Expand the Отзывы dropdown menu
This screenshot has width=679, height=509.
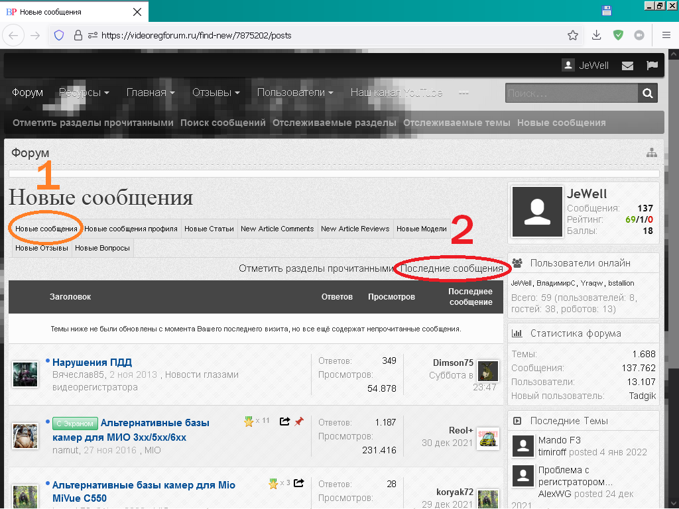(x=216, y=93)
